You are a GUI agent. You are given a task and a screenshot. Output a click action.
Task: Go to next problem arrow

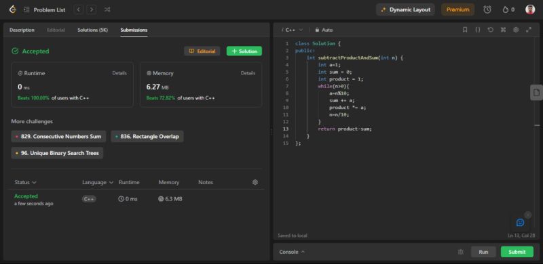[92, 9]
